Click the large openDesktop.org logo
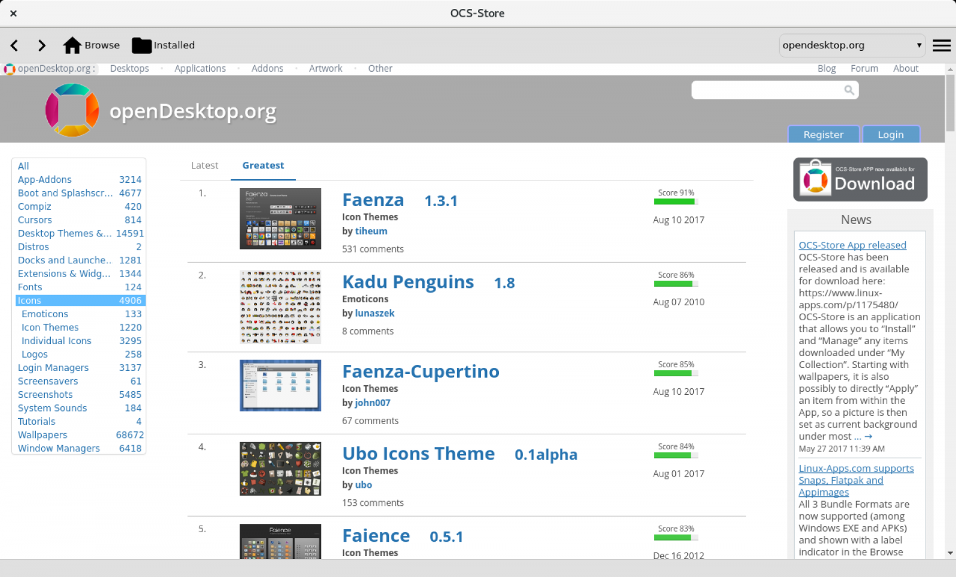 pyautogui.click(x=72, y=110)
